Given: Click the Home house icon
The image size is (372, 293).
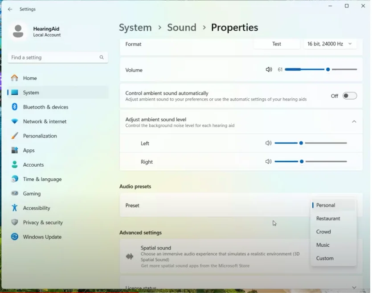Looking at the screenshot, I should (14, 78).
